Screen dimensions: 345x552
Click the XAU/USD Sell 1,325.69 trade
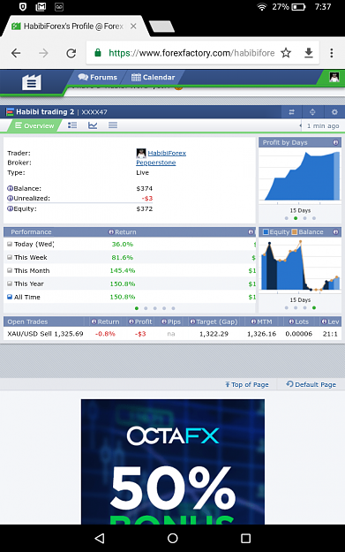tap(45, 334)
